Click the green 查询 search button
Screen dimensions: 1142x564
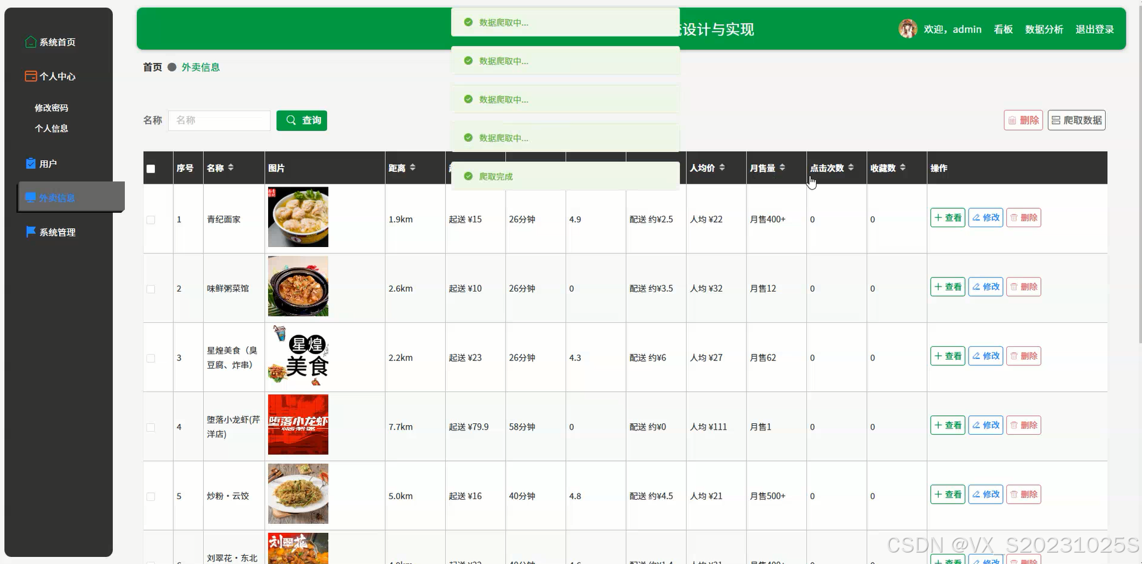pyautogui.click(x=301, y=120)
